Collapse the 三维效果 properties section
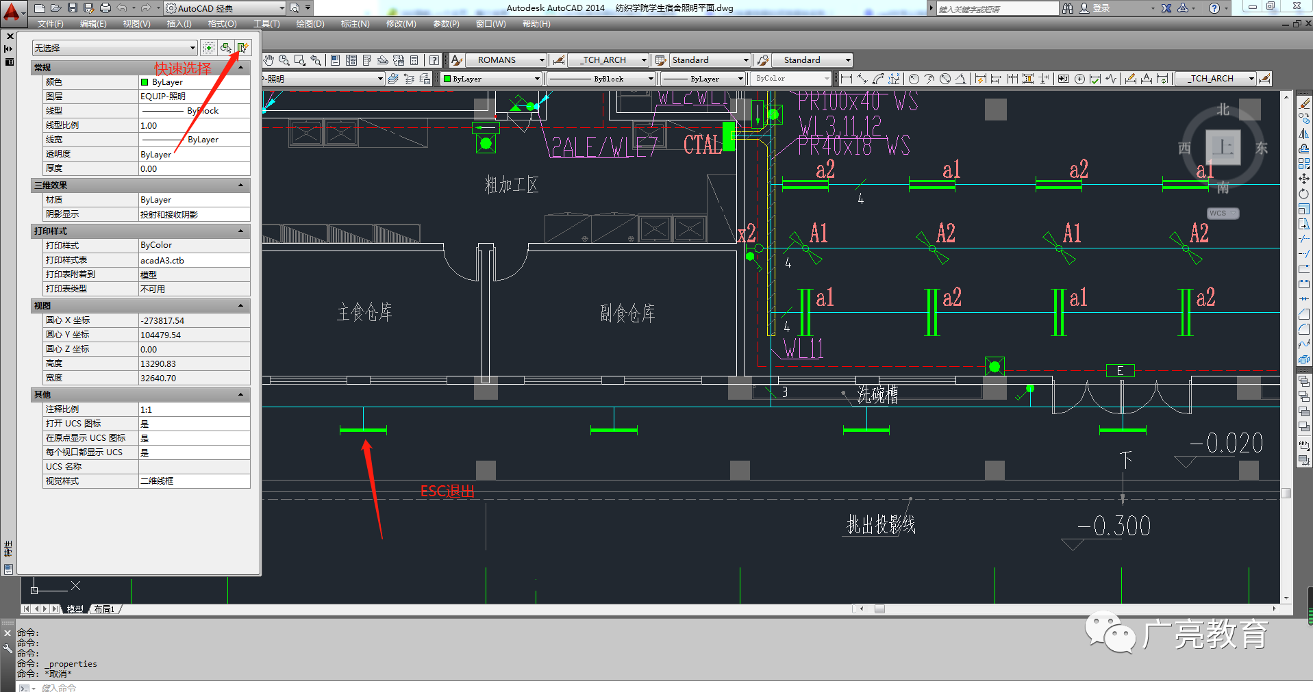The height and width of the screenshot is (692, 1313). [241, 185]
